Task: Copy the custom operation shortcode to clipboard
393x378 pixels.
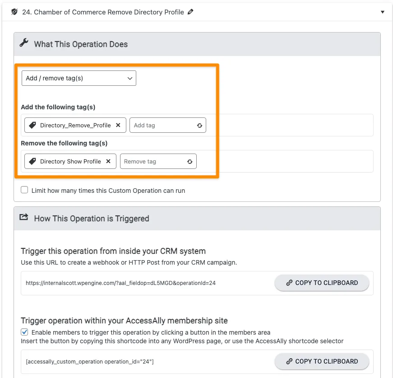Action: point(322,361)
